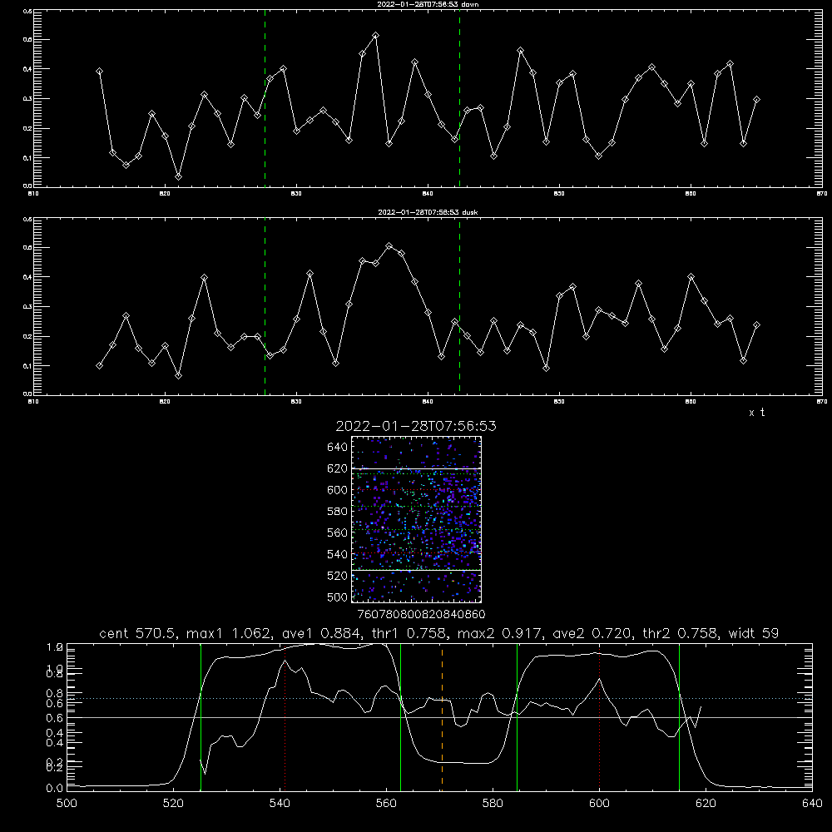Screen dimensions: 832x832
Task: Click the x-axis label 500 of the bottom plot
Action: [x=67, y=804]
